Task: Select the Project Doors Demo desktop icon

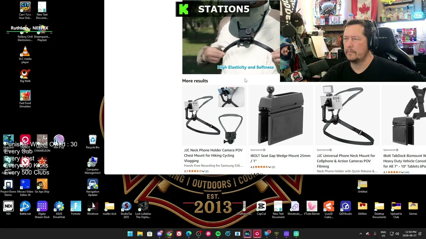Action: 8,188
